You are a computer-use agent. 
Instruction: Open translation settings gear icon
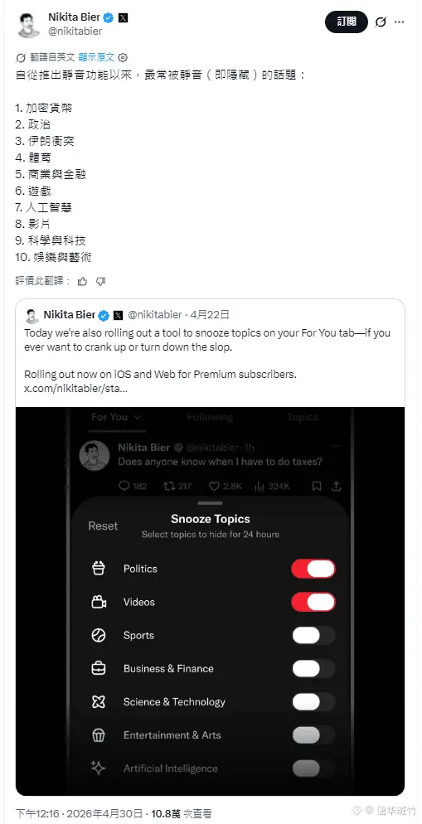123,57
